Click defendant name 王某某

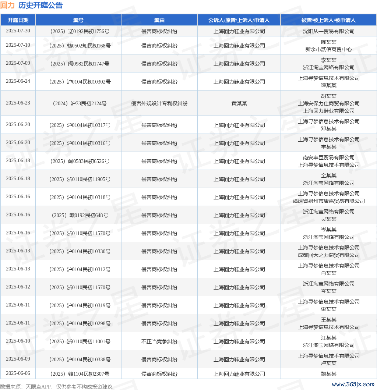pyautogui.click(x=329, y=320)
